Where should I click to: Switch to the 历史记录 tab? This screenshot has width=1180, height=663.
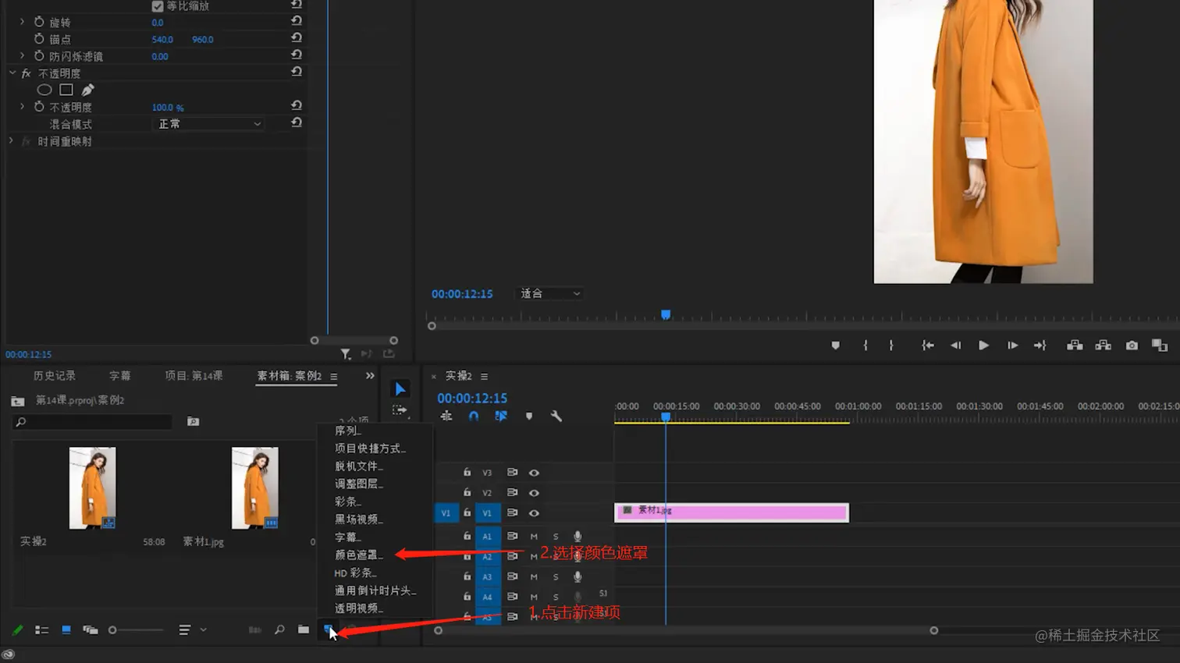[55, 376]
